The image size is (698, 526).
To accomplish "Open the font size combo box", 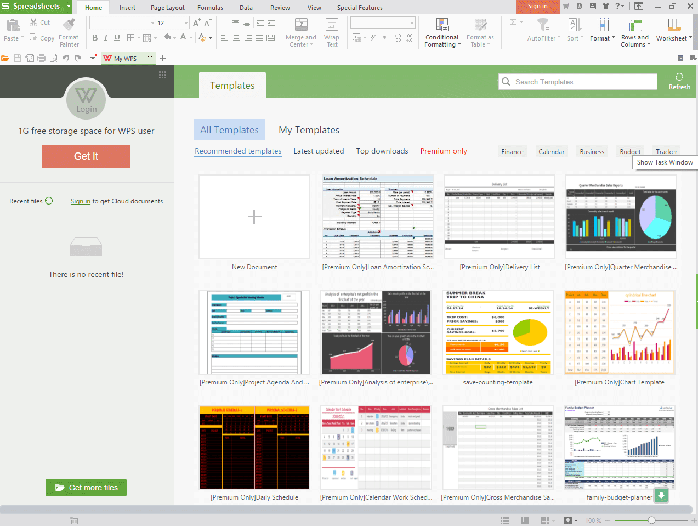I will 186,23.
